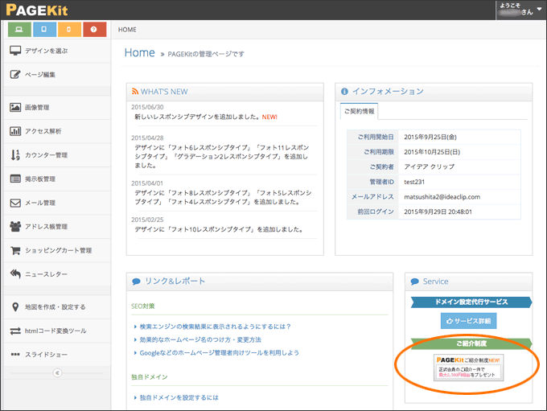Click news item 新しいレスポンシブデザインを追加しました。
Viewport: 547px width, 411px height.
click(x=197, y=117)
